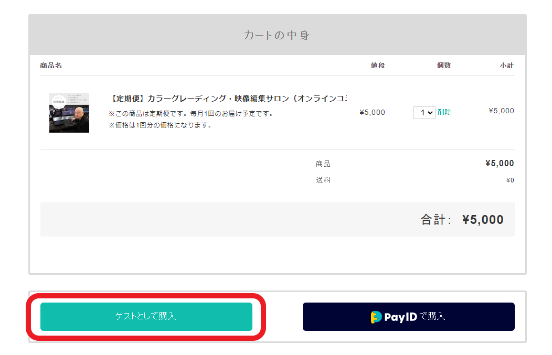Click the カートの中身 header
This screenshot has height=355, width=552.
pyautogui.click(x=277, y=35)
